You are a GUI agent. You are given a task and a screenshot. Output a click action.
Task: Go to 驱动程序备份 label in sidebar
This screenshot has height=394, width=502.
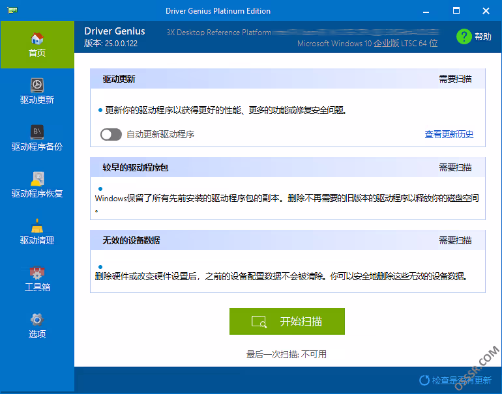point(37,147)
